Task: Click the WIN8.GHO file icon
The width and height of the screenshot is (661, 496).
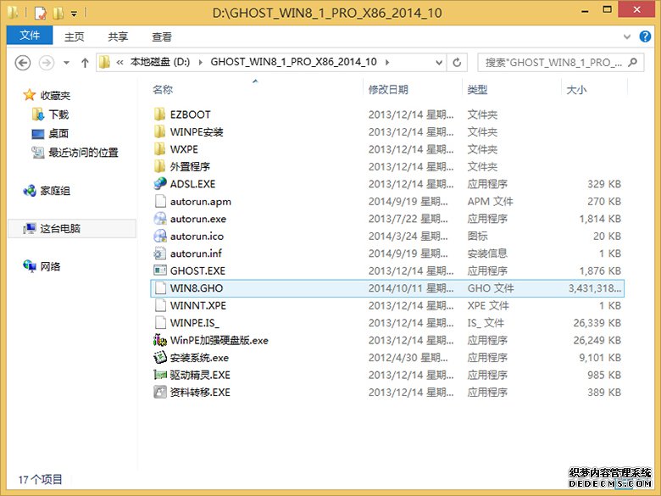Action: pyautogui.click(x=160, y=288)
